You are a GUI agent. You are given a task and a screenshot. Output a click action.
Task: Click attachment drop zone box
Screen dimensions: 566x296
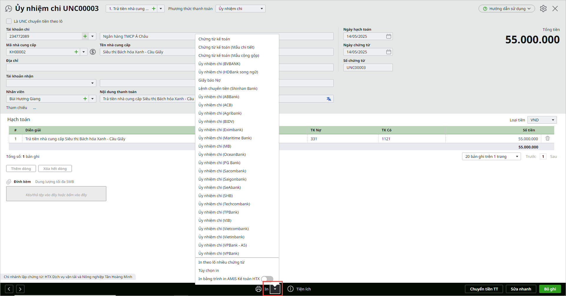[x=56, y=194]
